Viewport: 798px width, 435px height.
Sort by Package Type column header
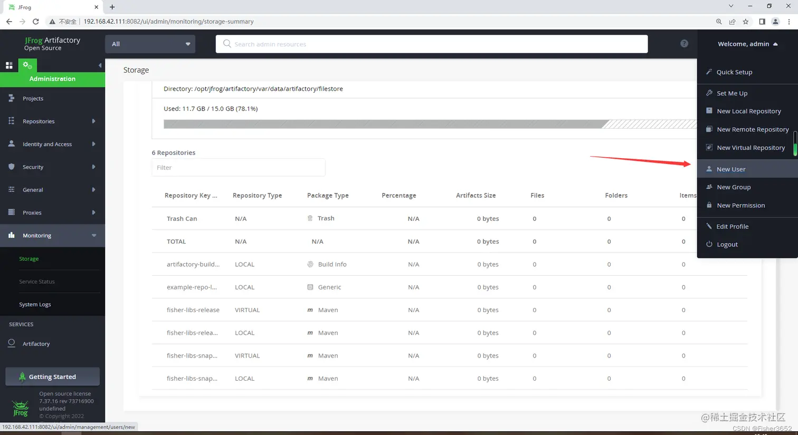328,196
